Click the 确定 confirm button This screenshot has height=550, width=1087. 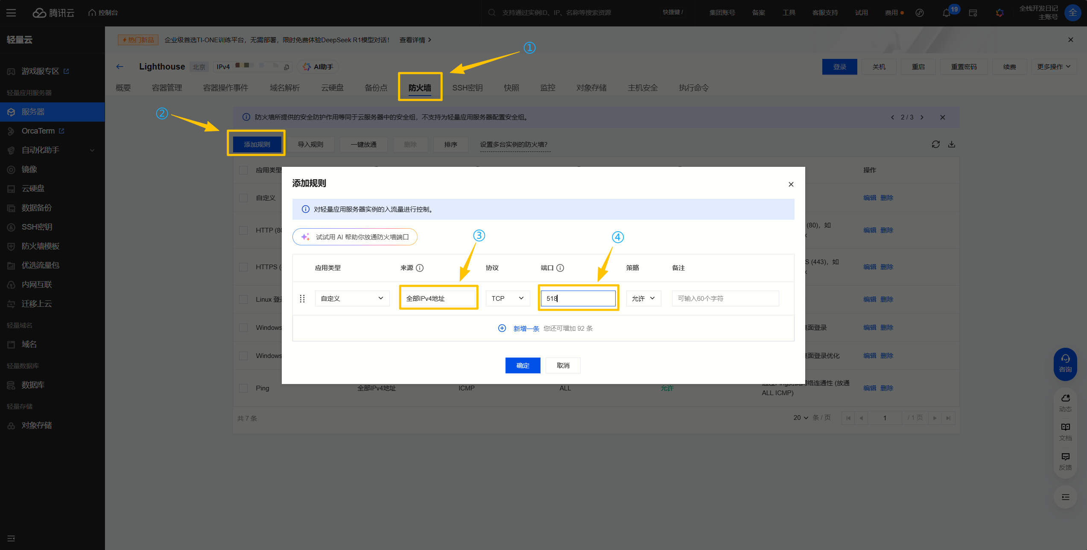523,365
